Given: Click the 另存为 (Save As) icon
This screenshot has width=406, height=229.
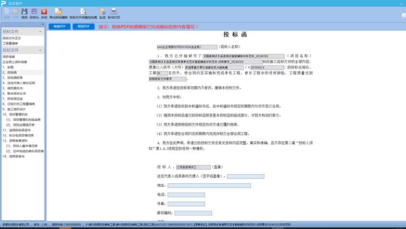Looking at the screenshot, I should [34, 12].
